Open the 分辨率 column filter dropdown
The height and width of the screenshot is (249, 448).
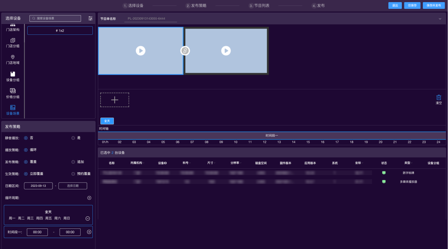[241, 163]
